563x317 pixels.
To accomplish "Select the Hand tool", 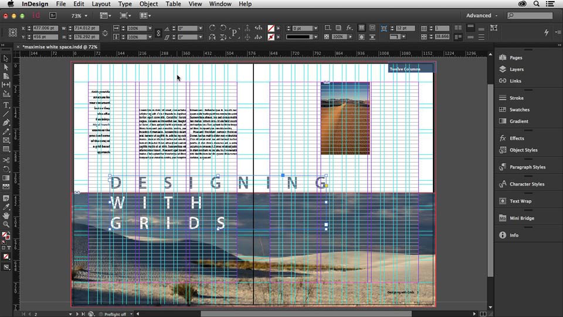I will click(6, 215).
